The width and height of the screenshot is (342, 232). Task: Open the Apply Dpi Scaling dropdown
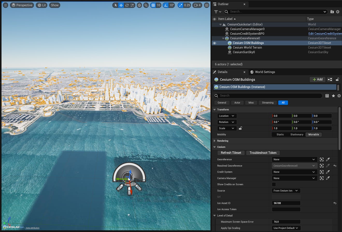point(286,228)
